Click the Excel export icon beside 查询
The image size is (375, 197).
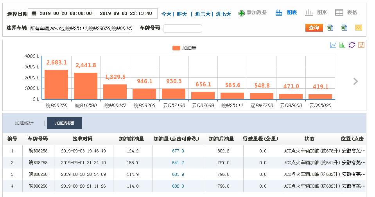[330, 28]
